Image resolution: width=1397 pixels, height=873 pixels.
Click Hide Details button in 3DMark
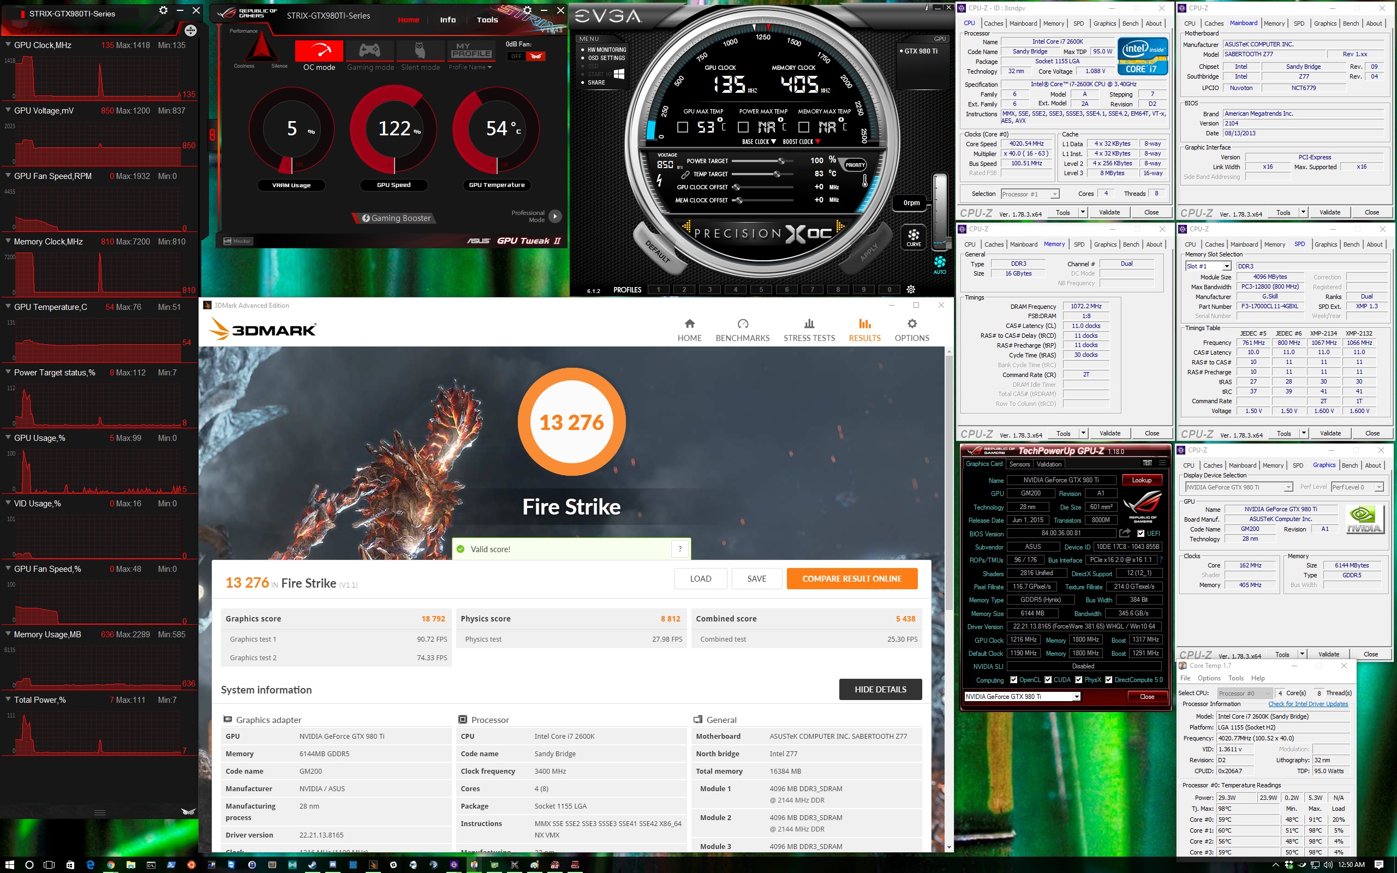tap(880, 689)
